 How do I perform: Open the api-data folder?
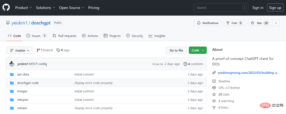23,74
